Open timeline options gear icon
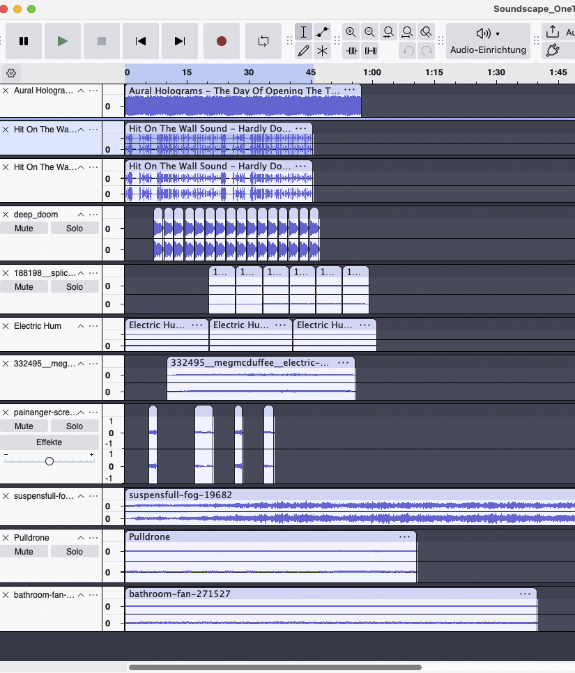Screen dimensions: 575x673 11,72
